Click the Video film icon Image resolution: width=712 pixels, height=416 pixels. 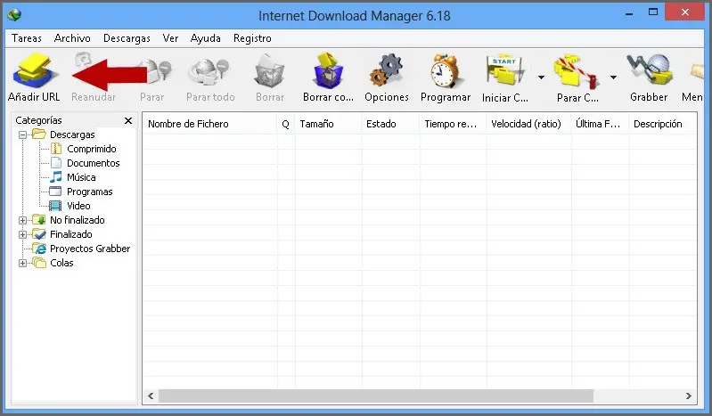(55, 206)
